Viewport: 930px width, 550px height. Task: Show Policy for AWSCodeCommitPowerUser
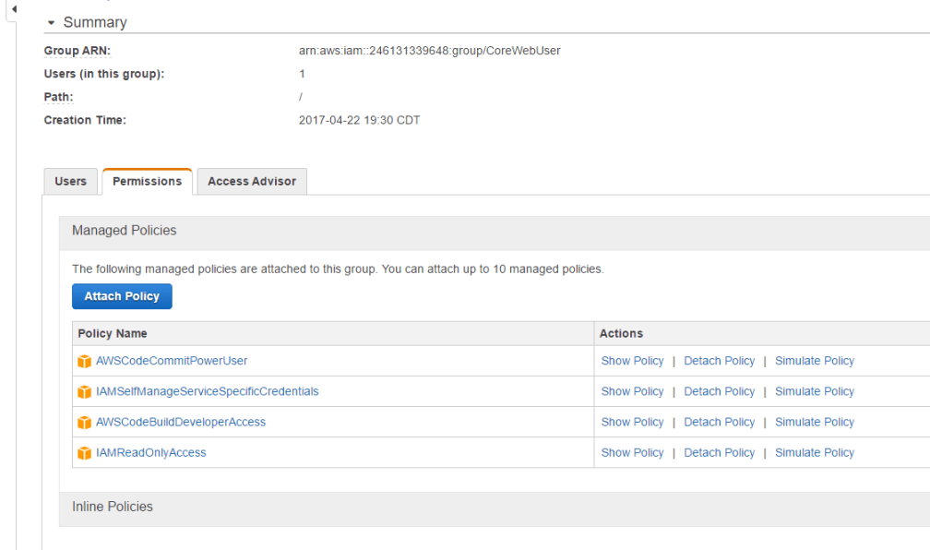(x=632, y=361)
